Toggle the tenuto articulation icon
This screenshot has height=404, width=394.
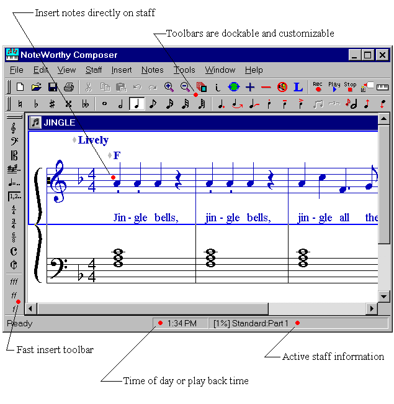(x=284, y=104)
